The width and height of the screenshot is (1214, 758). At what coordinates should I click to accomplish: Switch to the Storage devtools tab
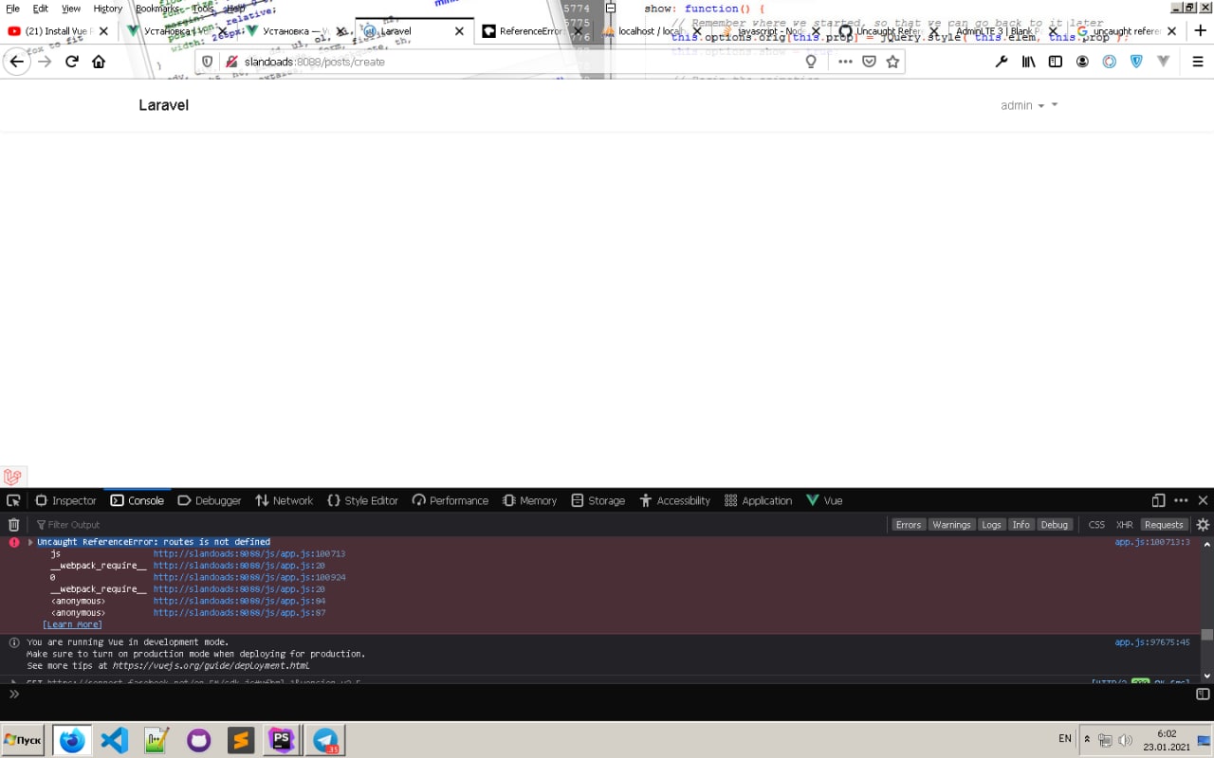pyautogui.click(x=598, y=500)
